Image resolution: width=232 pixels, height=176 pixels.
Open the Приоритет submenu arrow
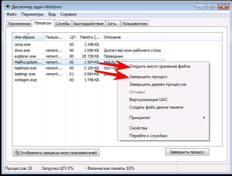[204, 118]
